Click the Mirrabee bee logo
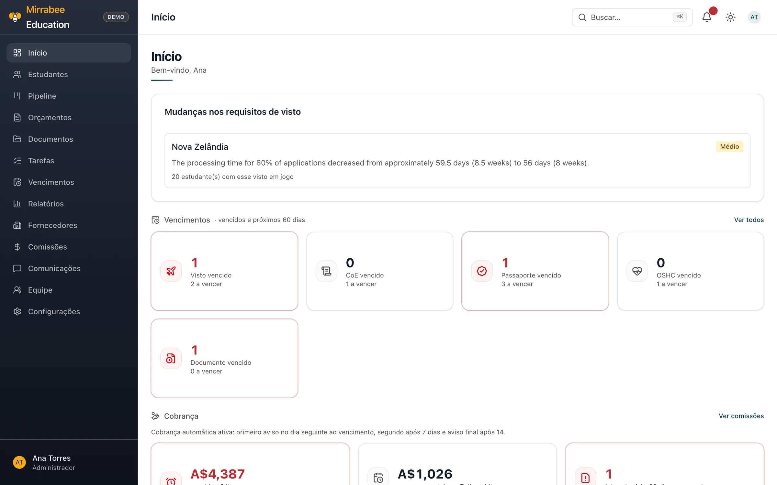 (15, 17)
